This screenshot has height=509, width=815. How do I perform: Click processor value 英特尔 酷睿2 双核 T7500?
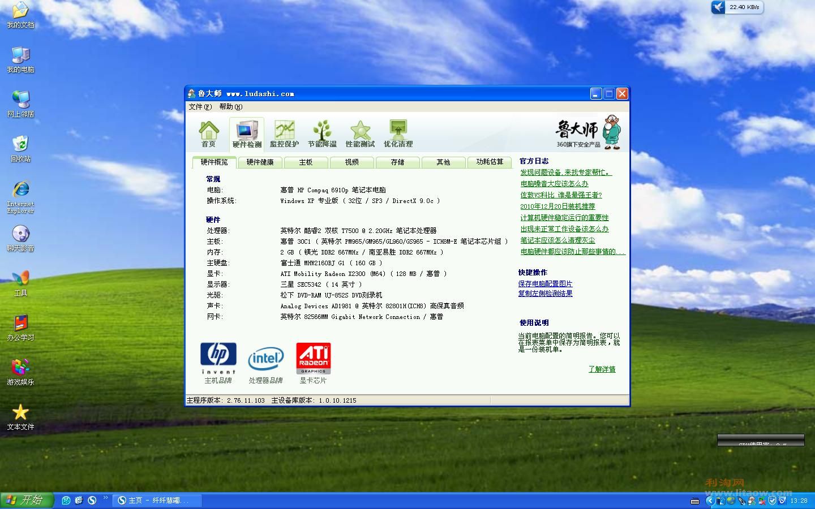click(x=358, y=231)
